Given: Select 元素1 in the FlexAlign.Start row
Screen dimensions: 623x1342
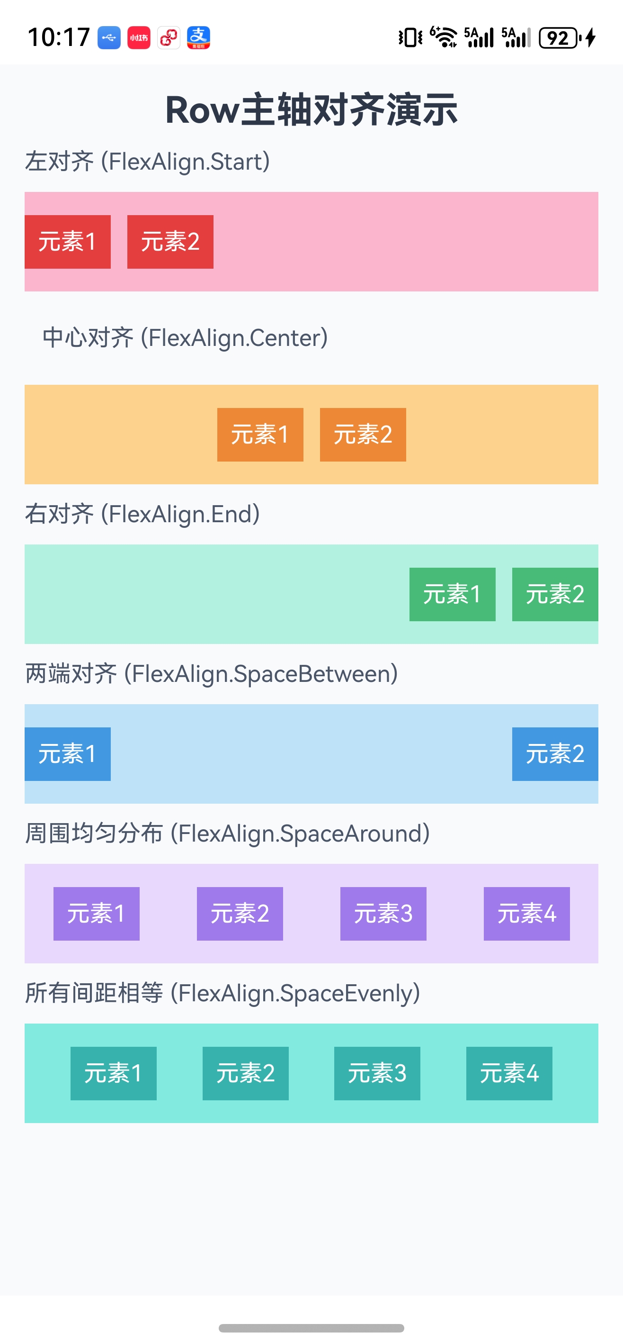Looking at the screenshot, I should click(68, 241).
